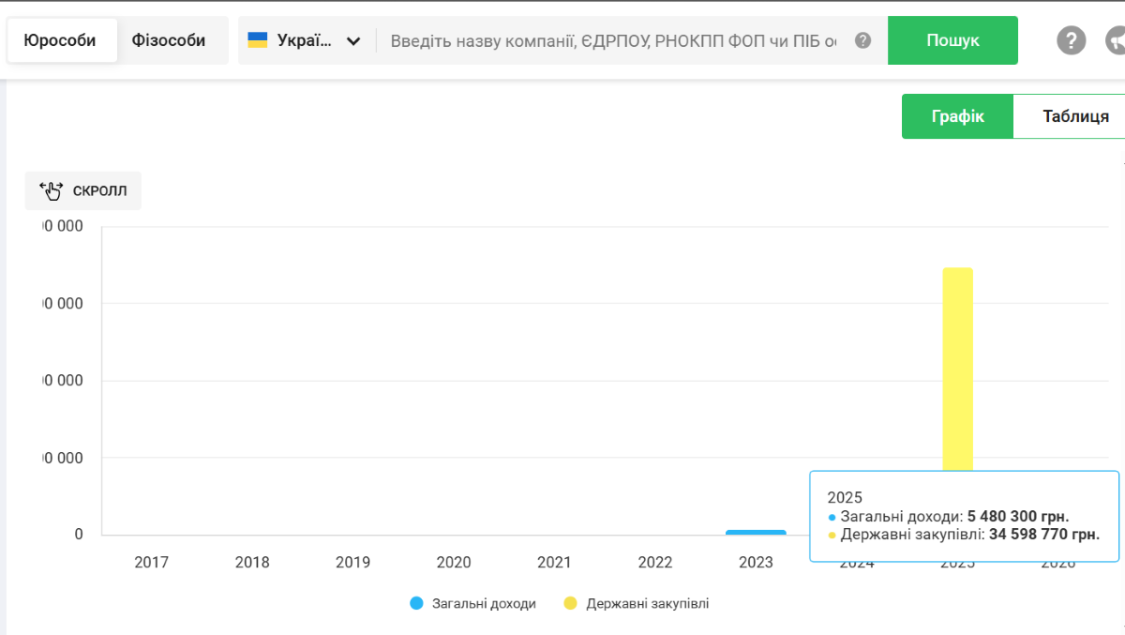Click the help question mark icon in the header
Screen dimensions: 1125x635
pyautogui.click(x=1072, y=40)
